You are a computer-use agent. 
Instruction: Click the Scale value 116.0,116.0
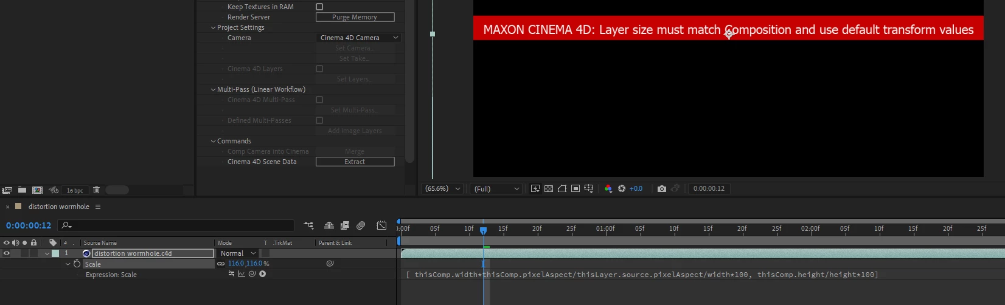tap(245, 264)
